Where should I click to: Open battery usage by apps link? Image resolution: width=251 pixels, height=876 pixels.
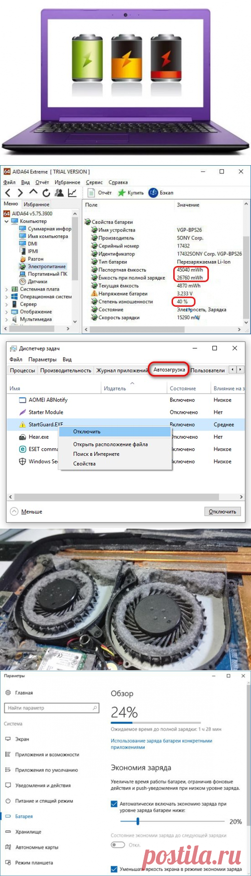click(161, 744)
